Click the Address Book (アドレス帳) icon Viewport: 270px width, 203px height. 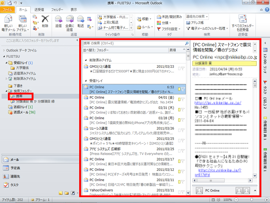coord(188,23)
